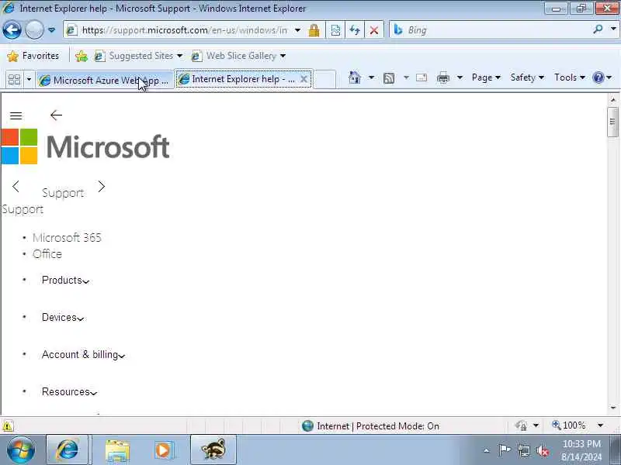Expand the address bar autocomplete arrow
The image size is (621, 465).
click(297, 30)
